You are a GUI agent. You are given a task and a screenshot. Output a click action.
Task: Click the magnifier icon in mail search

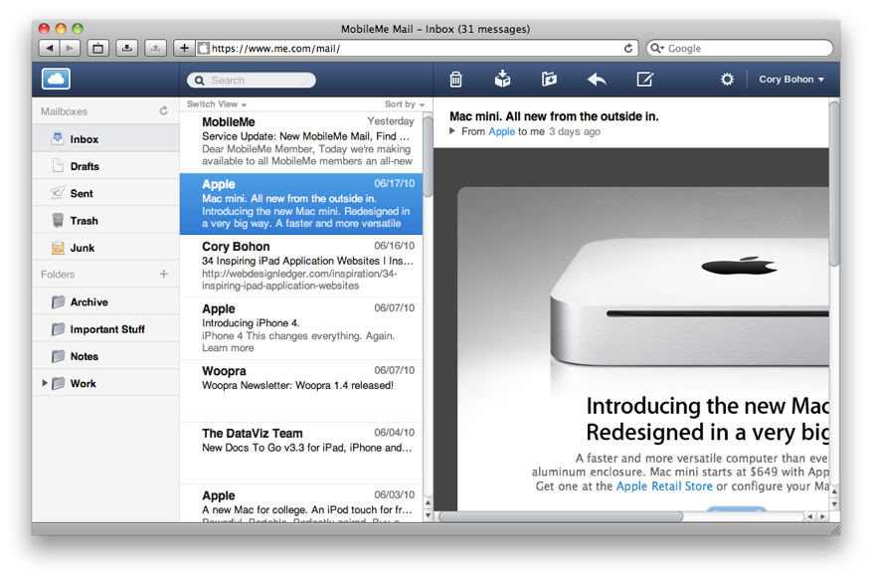(x=199, y=81)
